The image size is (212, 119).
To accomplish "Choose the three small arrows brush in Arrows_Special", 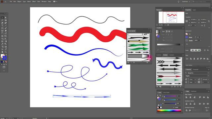I will click(x=138, y=52).
